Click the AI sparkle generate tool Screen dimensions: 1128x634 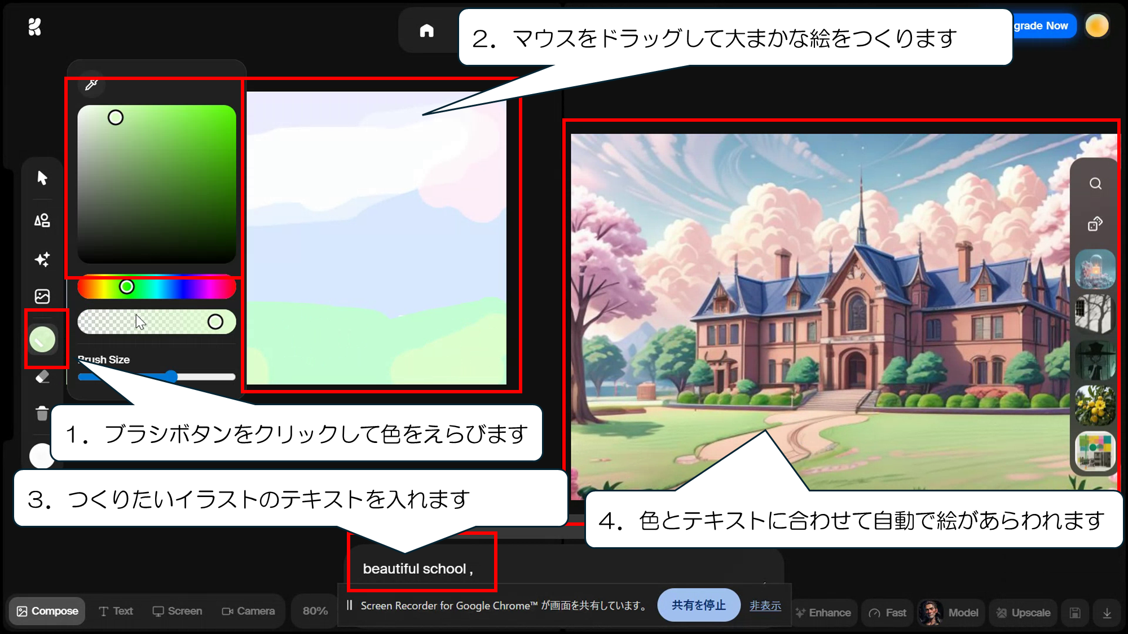[x=42, y=259]
